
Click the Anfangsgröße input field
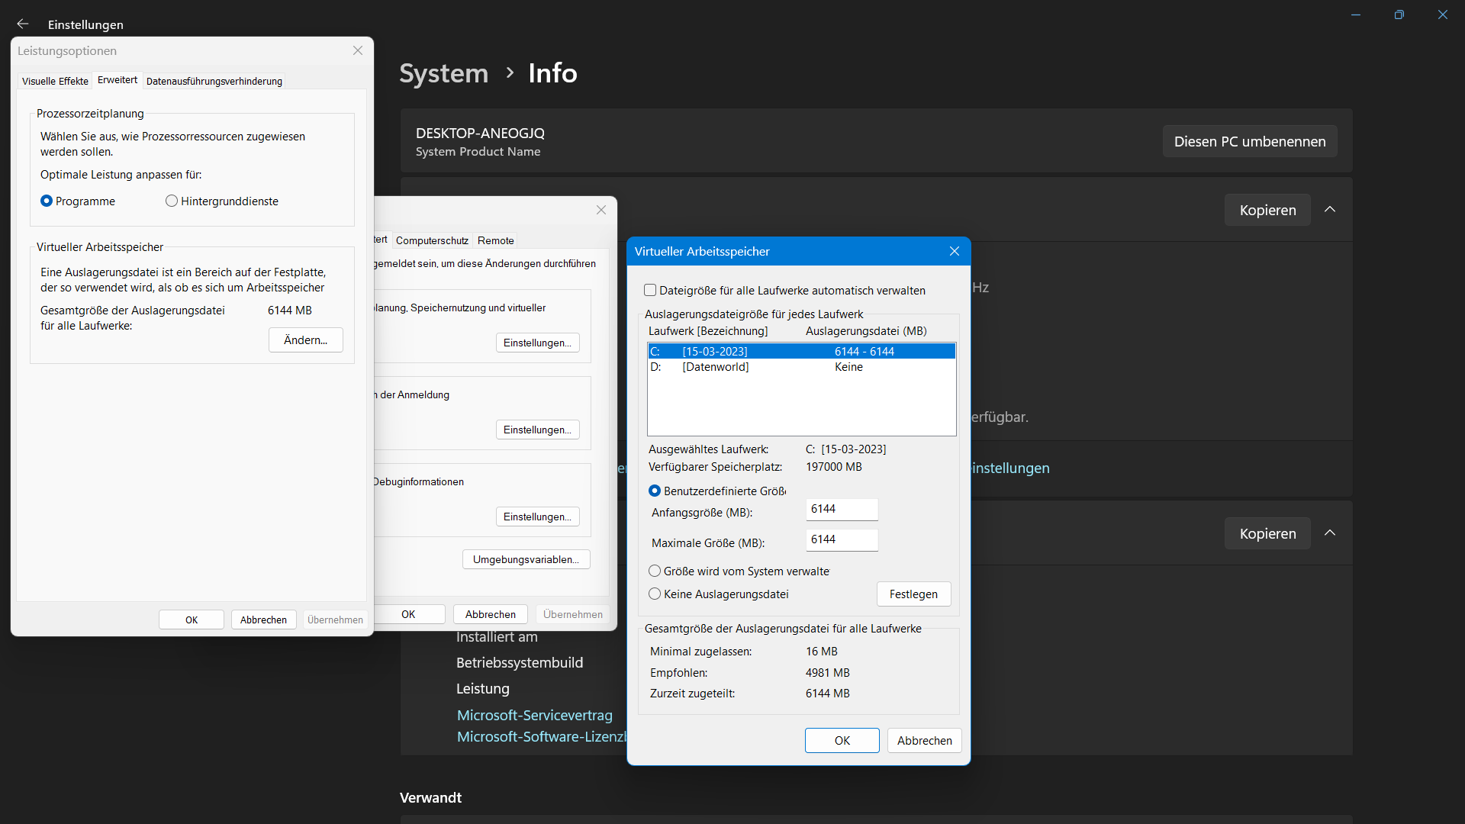842,509
